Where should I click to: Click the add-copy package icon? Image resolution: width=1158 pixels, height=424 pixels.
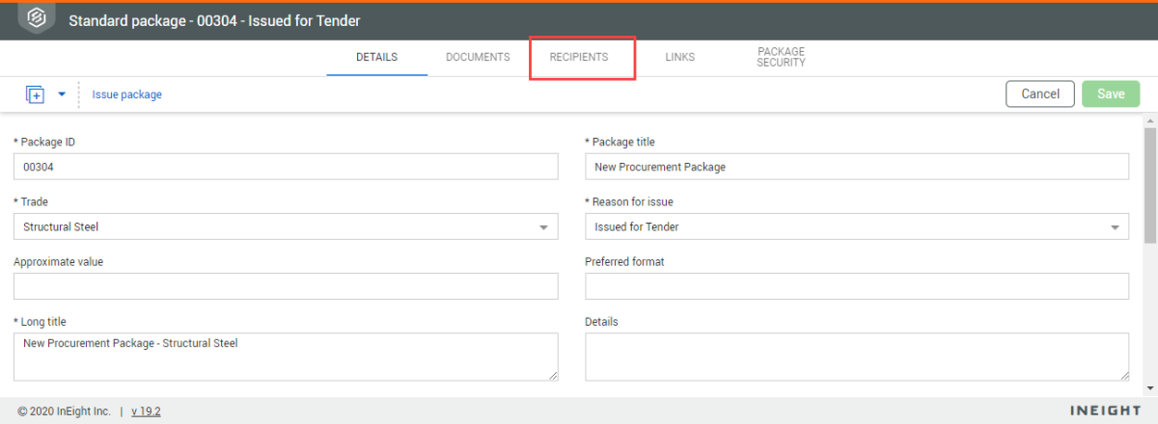(35, 94)
